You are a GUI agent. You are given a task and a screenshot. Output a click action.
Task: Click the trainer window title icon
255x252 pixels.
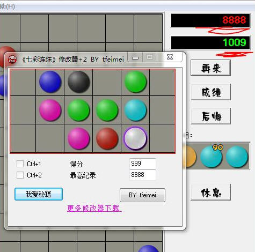pyautogui.click(x=12, y=59)
